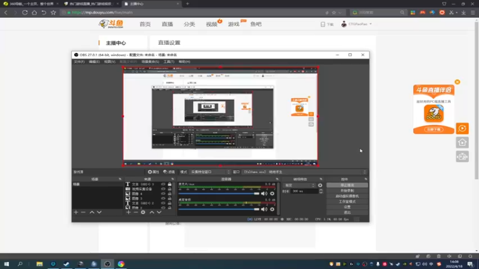
Task: Click the browser reload icon
Action: pos(25,13)
